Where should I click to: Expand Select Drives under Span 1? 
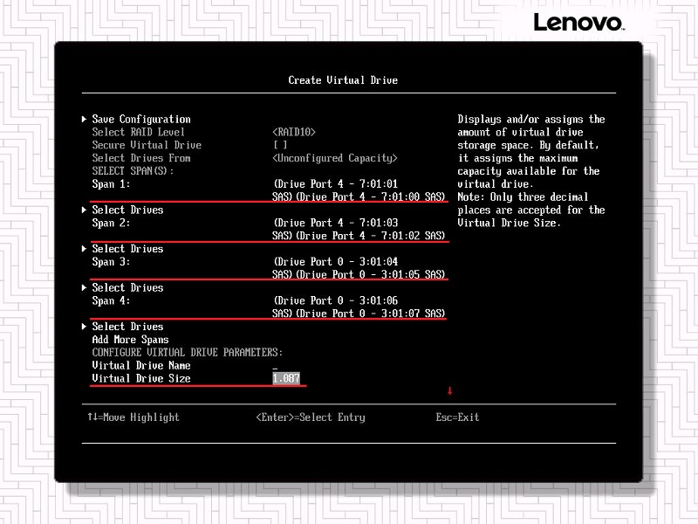(x=127, y=210)
